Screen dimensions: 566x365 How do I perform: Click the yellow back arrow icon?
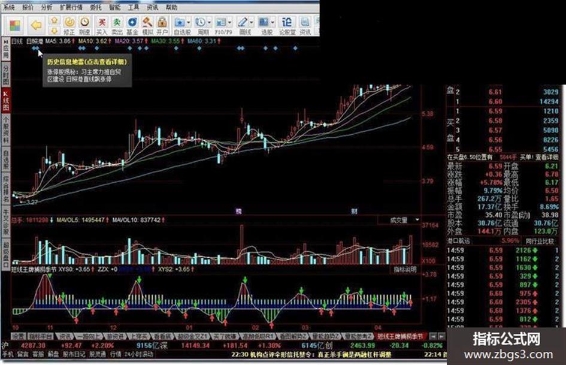point(37,25)
